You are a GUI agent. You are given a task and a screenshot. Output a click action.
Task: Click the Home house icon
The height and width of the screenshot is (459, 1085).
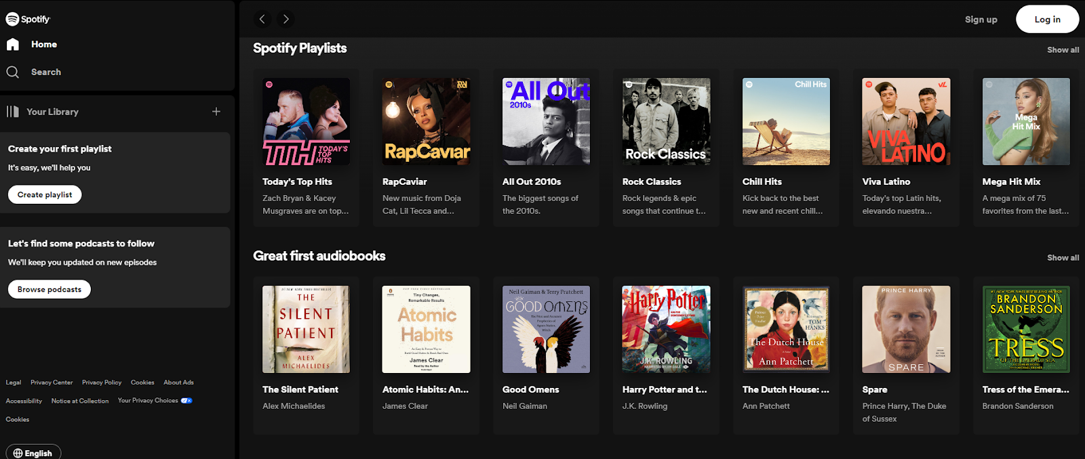13,45
